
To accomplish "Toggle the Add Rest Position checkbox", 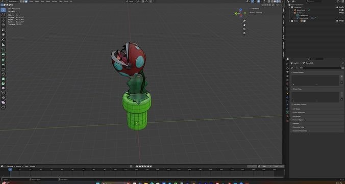I will pos(292,104).
